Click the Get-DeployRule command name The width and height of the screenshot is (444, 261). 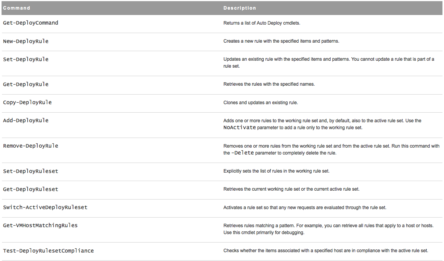point(26,84)
